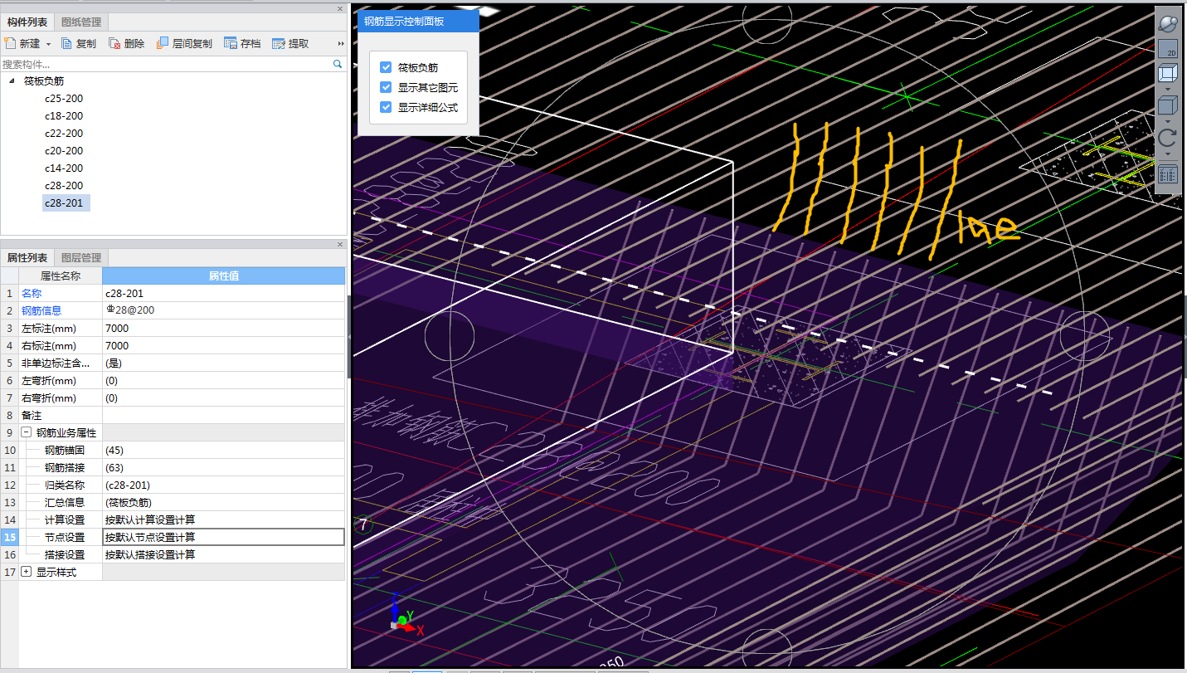Select component c20-200 in the tree
Screen dimensions: 1187x673
click(x=64, y=151)
